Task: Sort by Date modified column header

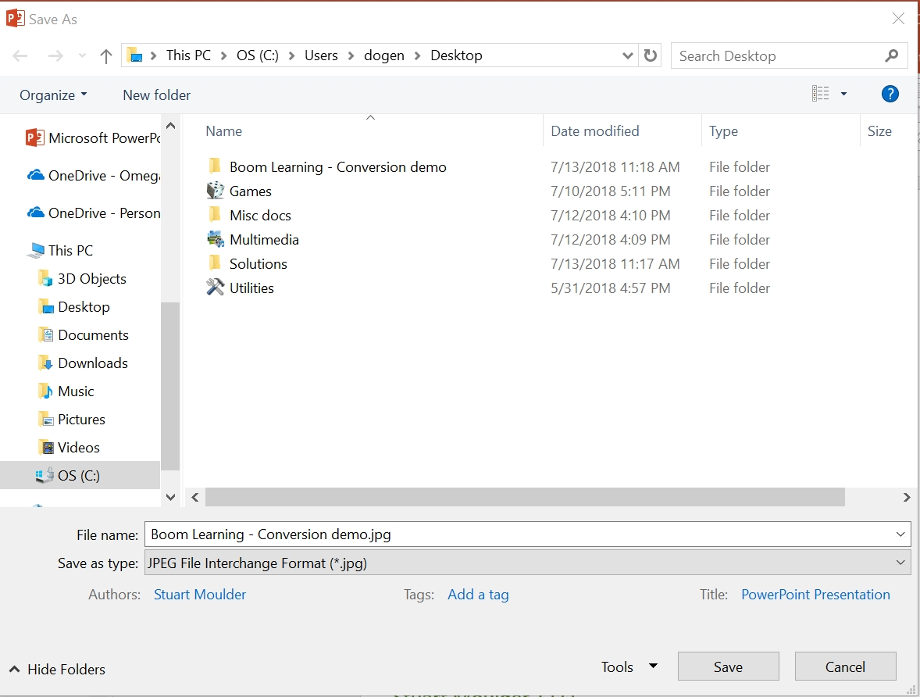Action: pyautogui.click(x=595, y=131)
